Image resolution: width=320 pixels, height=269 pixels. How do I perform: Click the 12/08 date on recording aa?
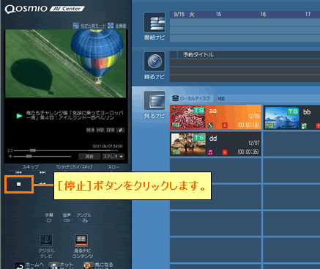(253, 116)
